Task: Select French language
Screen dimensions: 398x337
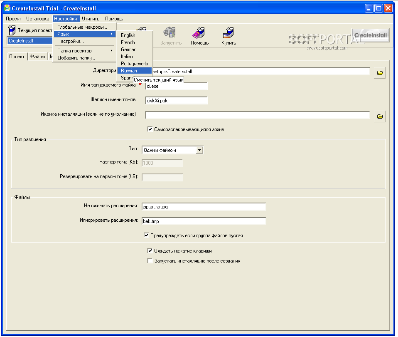Action: [135, 42]
